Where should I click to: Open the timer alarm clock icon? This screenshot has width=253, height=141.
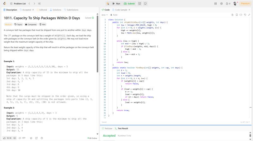139,3
